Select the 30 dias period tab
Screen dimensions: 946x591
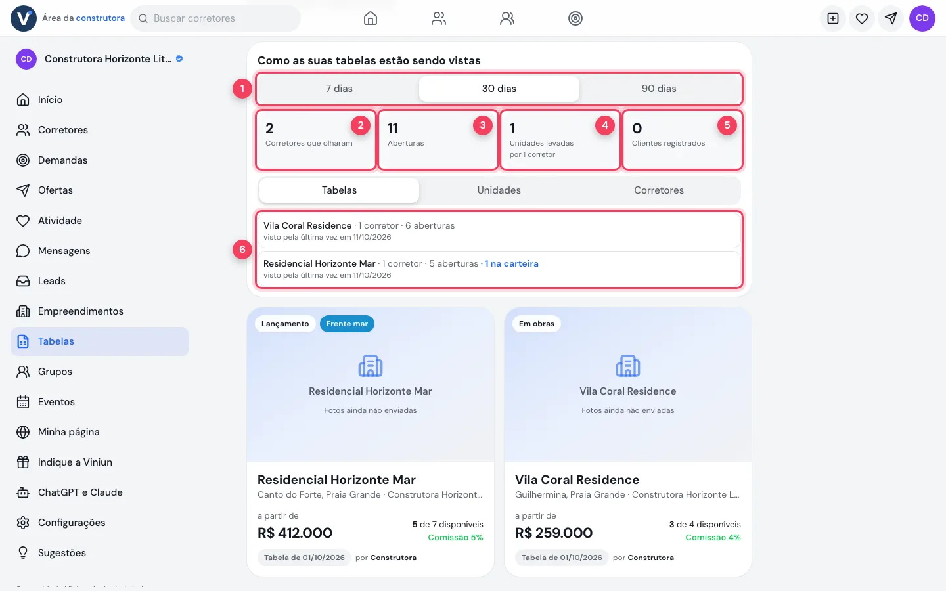point(499,89)
